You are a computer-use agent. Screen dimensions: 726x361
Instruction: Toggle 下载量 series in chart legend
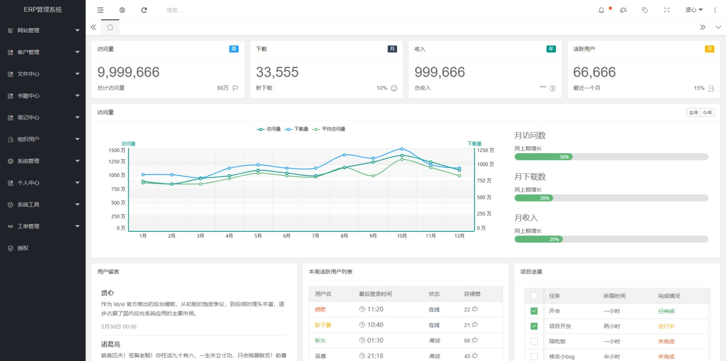coord(296,129)
